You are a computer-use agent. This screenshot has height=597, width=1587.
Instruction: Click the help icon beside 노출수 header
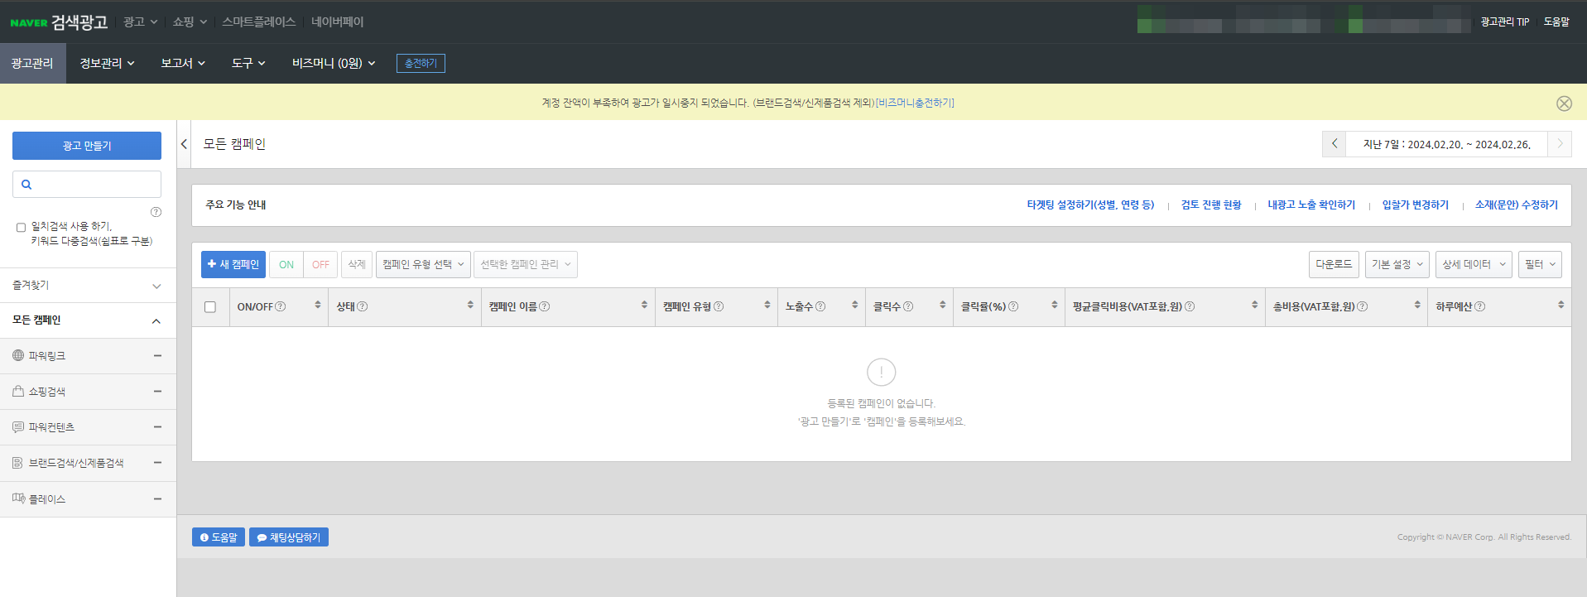click(820, 306)
